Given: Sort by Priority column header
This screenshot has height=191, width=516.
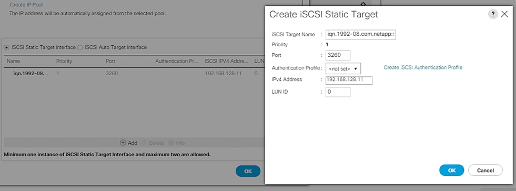Looking at the screenshot, I should click(64, 61).
